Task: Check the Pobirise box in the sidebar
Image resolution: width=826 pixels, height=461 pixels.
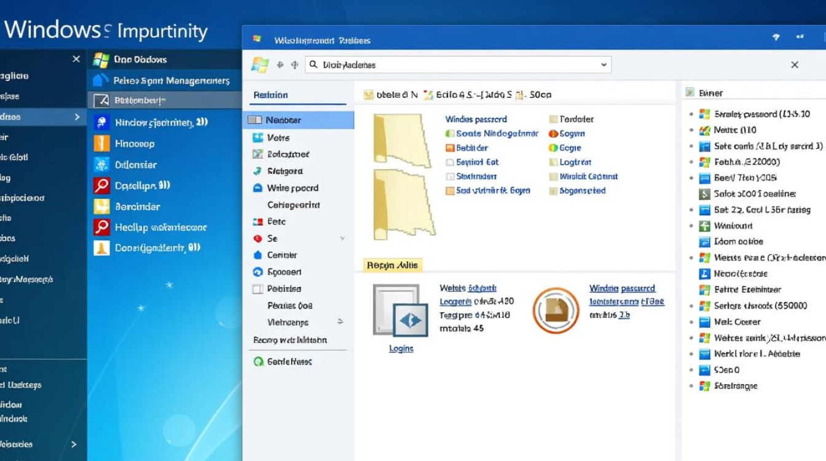Action: pos(258,289)
